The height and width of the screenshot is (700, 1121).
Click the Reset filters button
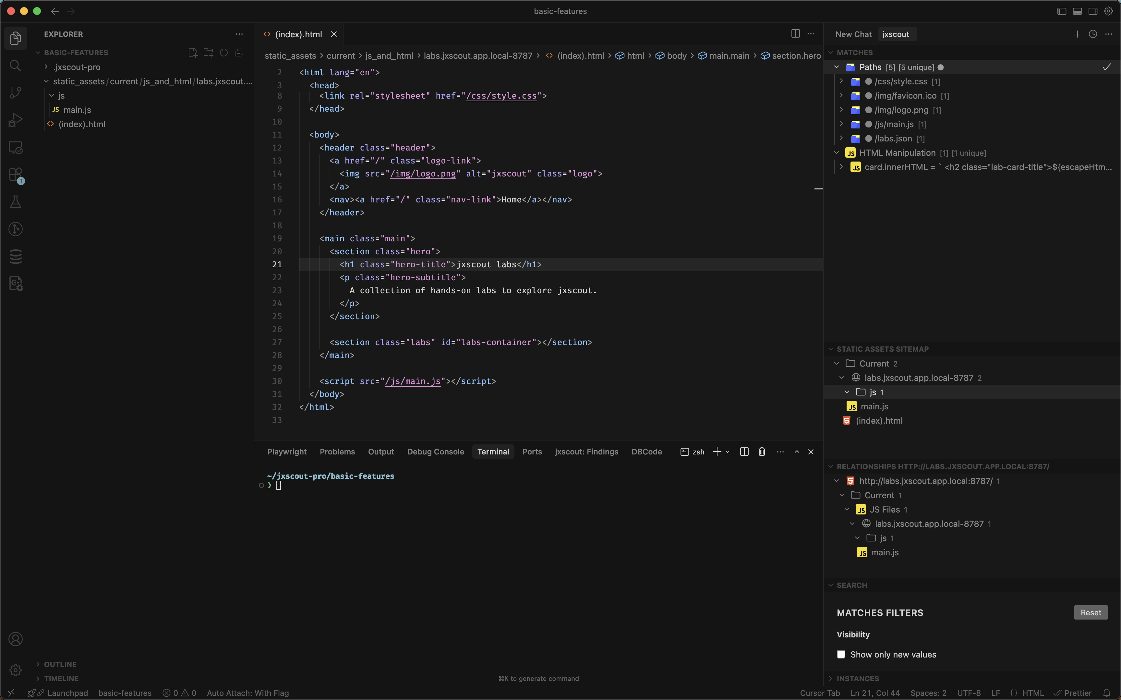click(1091, 612)
